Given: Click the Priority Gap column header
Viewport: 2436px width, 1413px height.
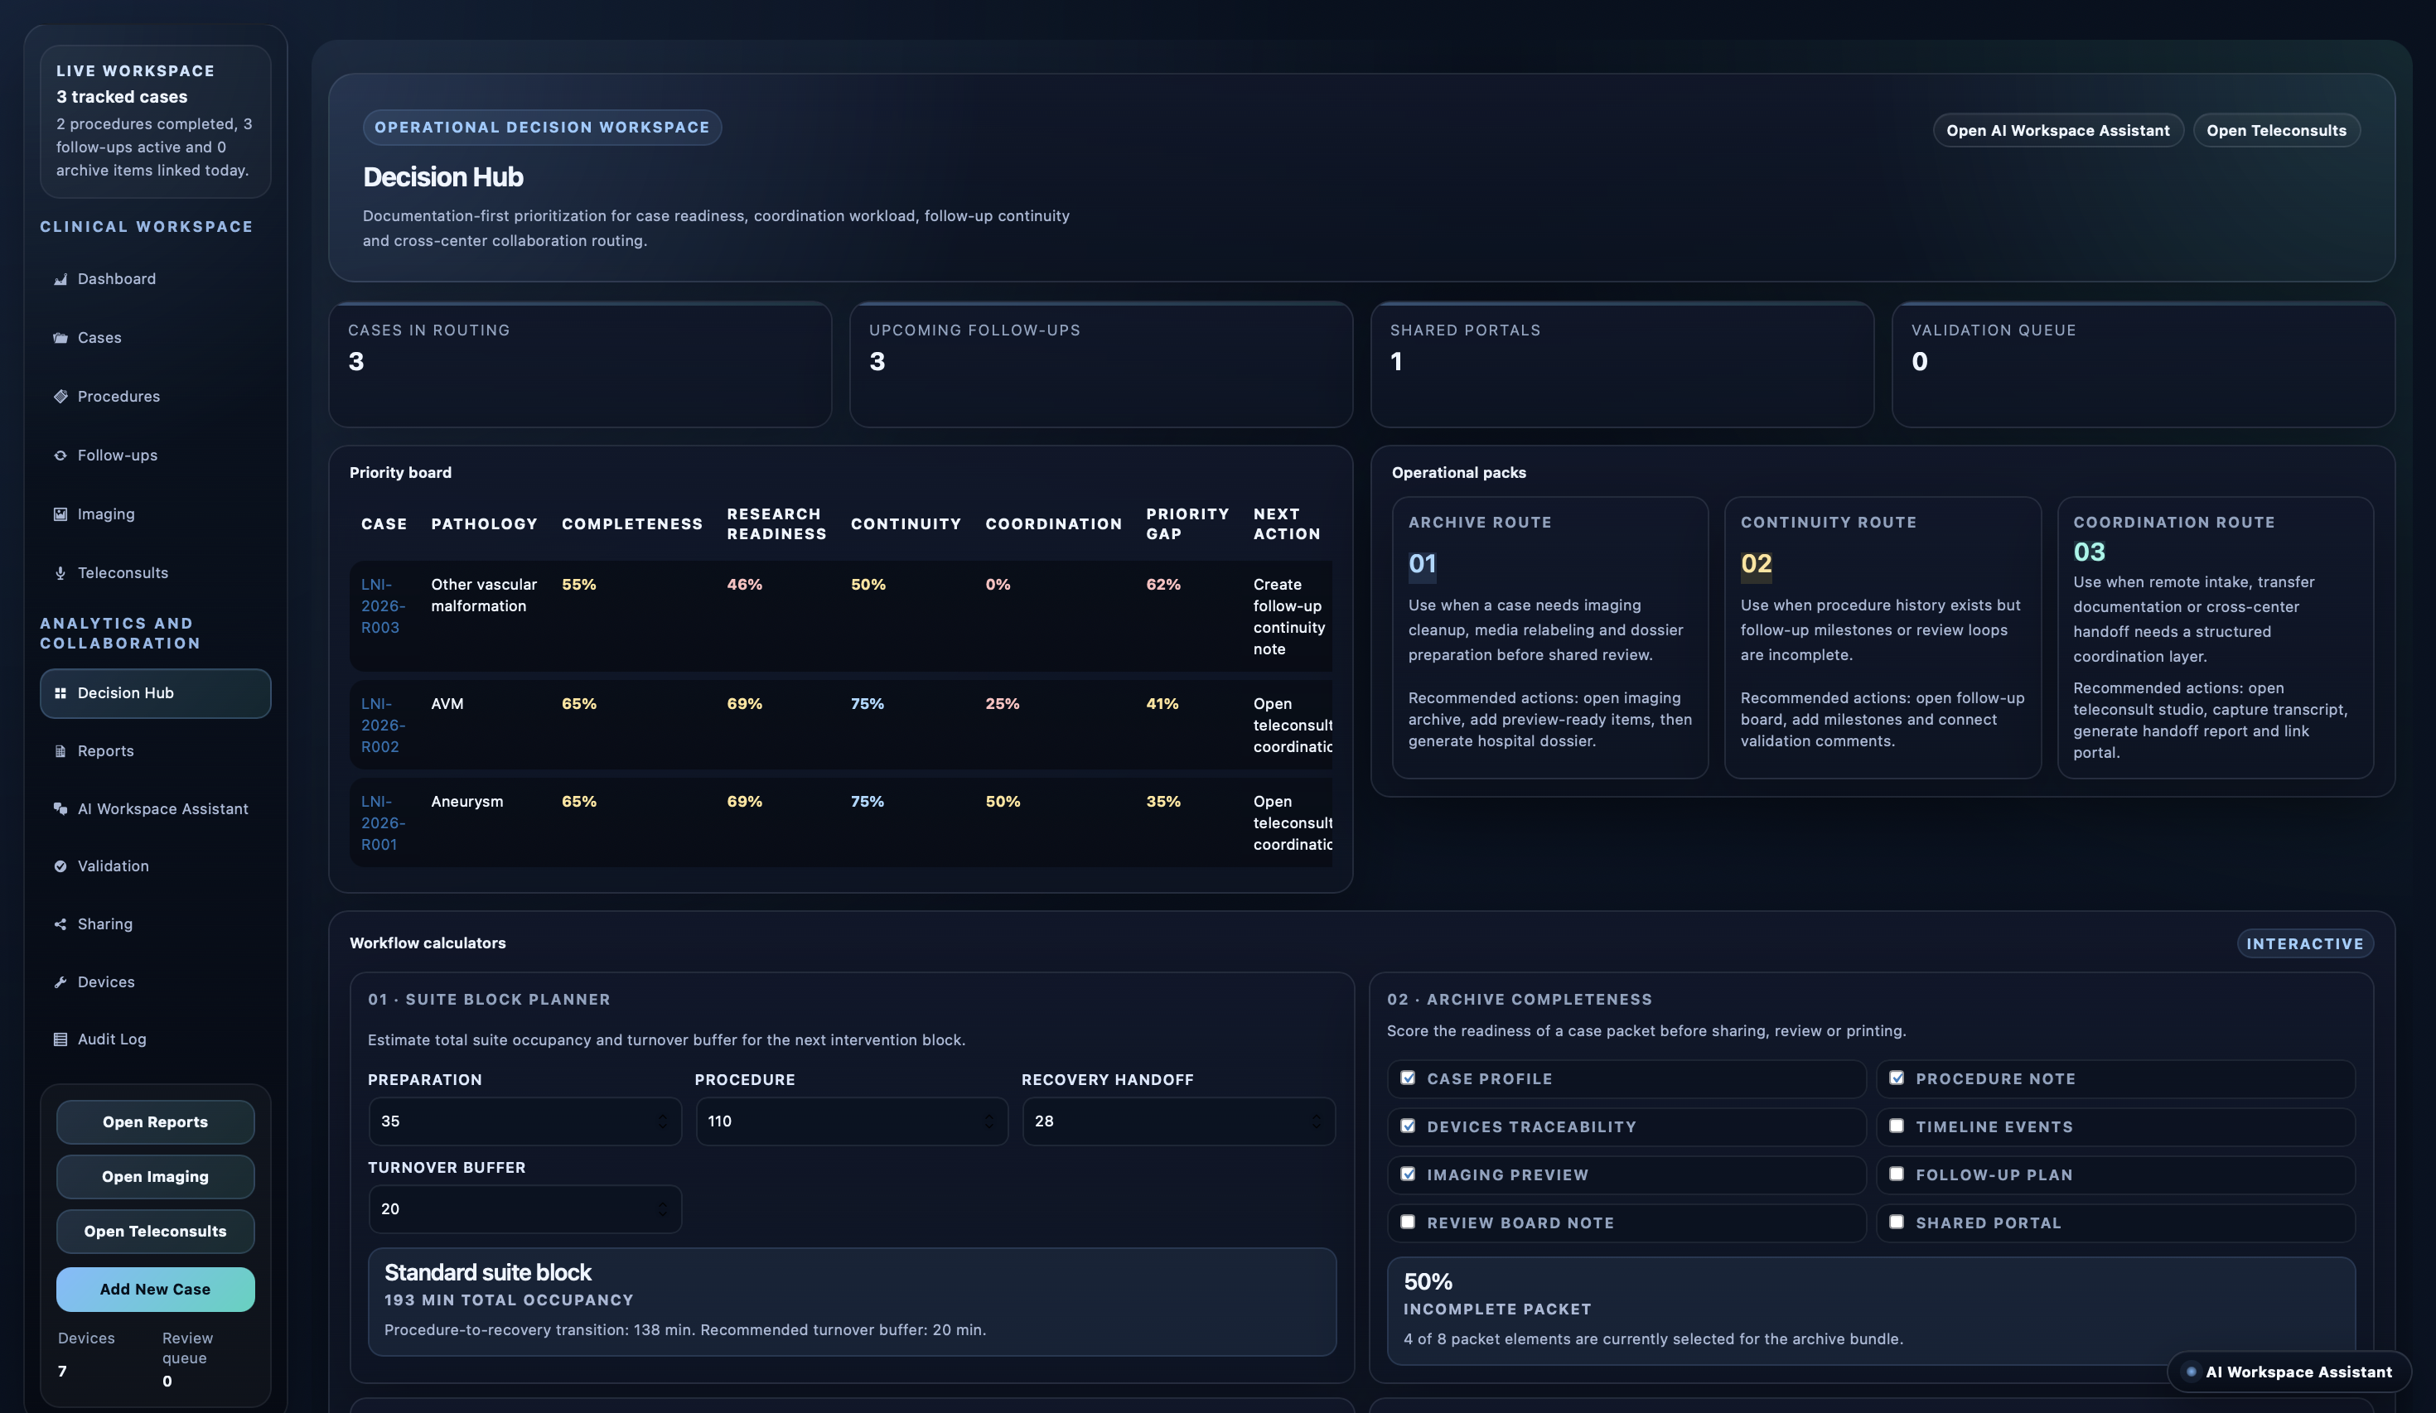Looking at the screenshot, I should pos(1187,523).
